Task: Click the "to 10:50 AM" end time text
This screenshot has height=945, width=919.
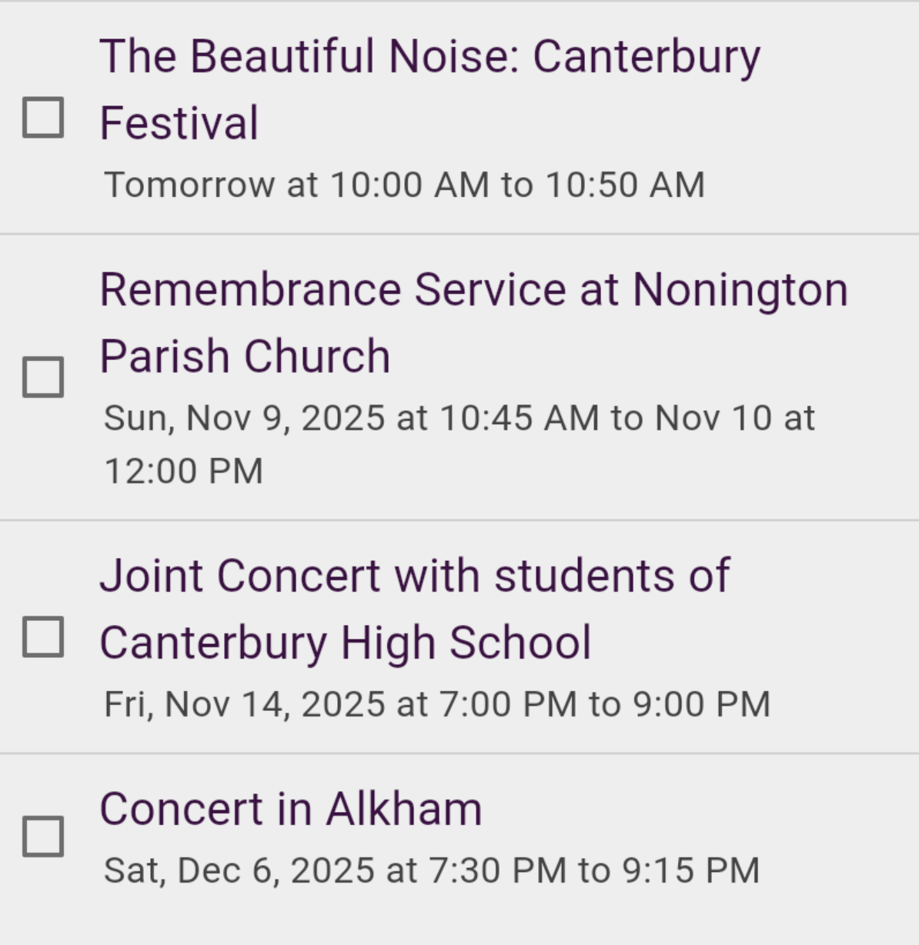Action: 603,185
